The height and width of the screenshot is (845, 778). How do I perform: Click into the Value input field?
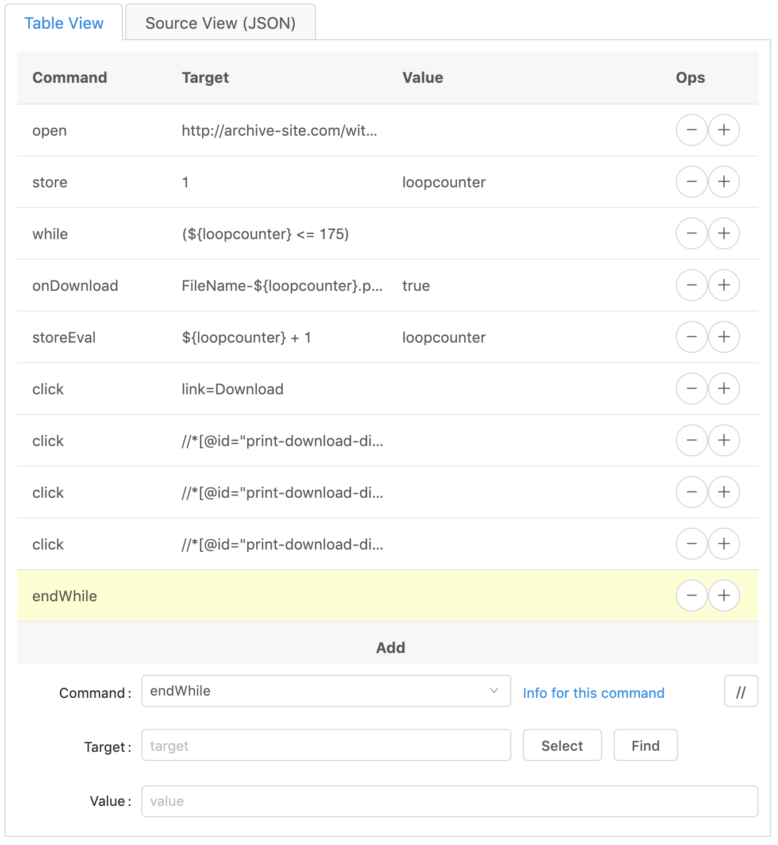(449, 801)
